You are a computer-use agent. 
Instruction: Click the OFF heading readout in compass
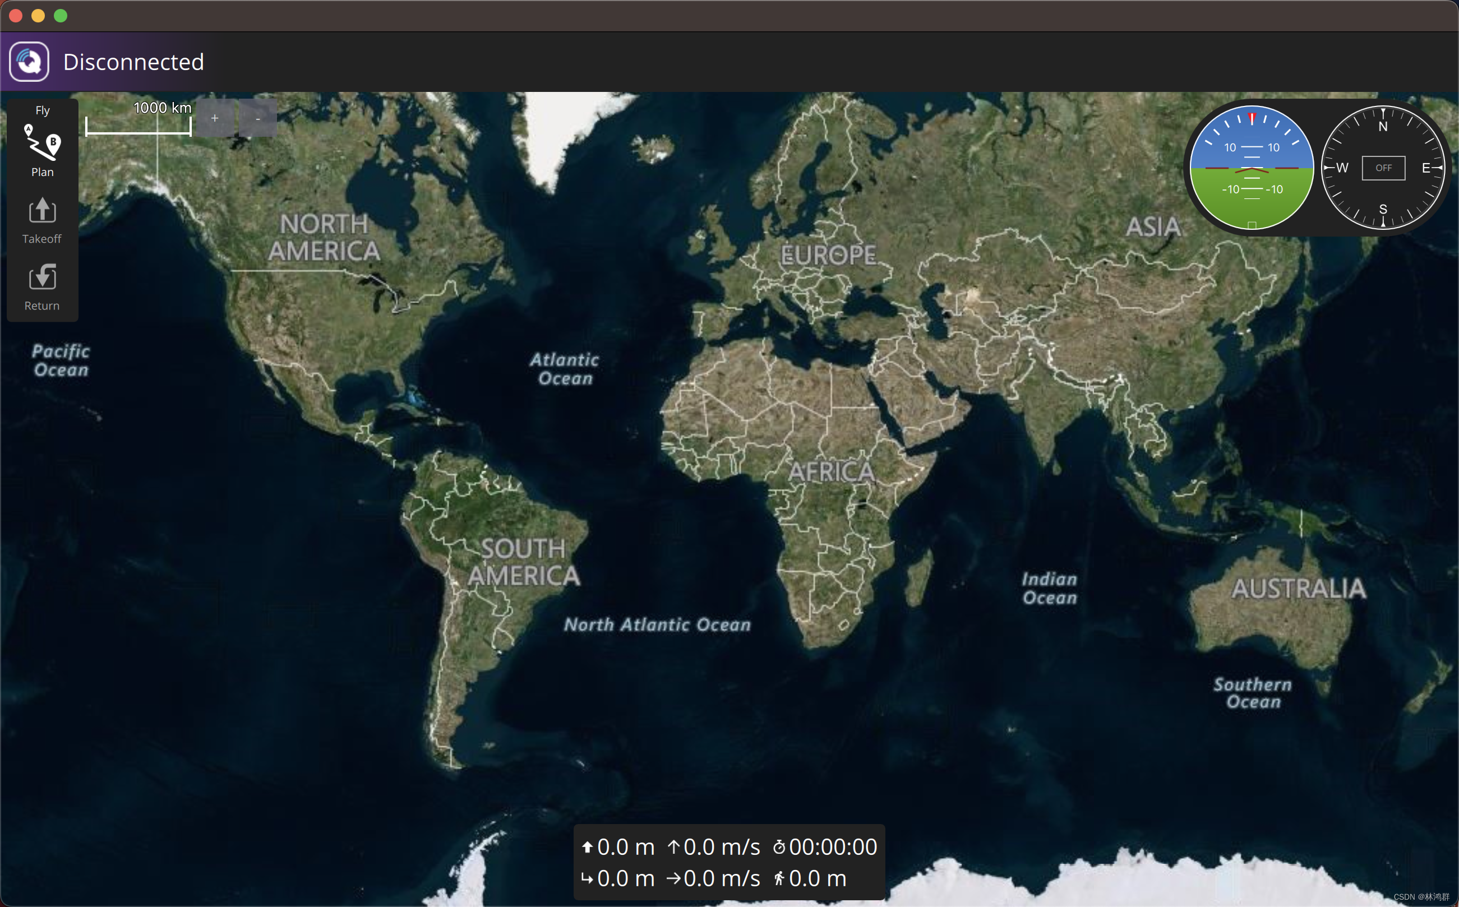pos(1383,168)
